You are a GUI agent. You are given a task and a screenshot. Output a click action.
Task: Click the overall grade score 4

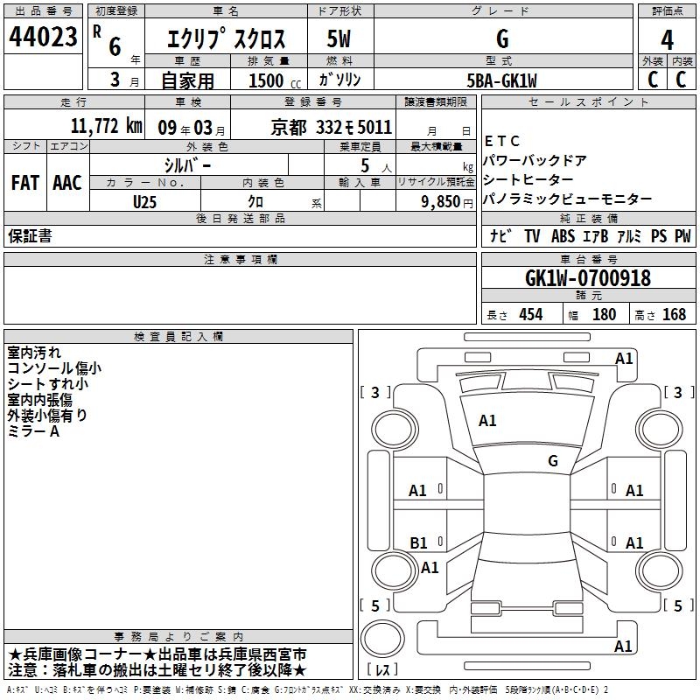coord(667,40)
